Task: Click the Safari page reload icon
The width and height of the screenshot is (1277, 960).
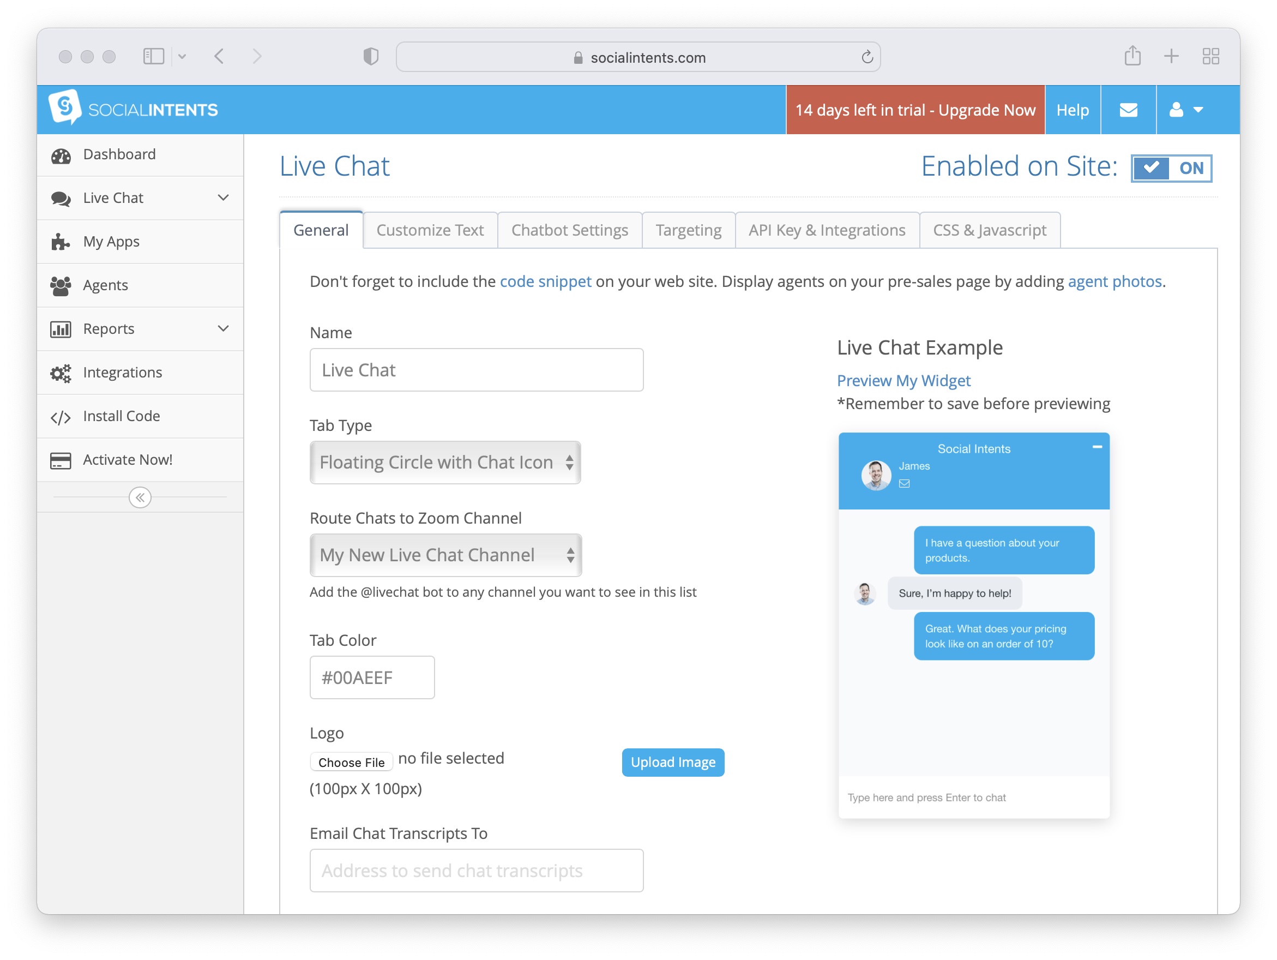Action: click(x=866, y=57)
